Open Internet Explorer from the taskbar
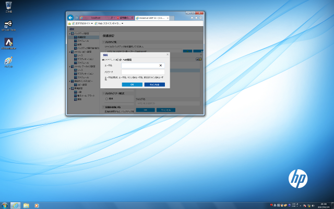The height and width of the screenshot is (209, 334). [x=16, y=205]
